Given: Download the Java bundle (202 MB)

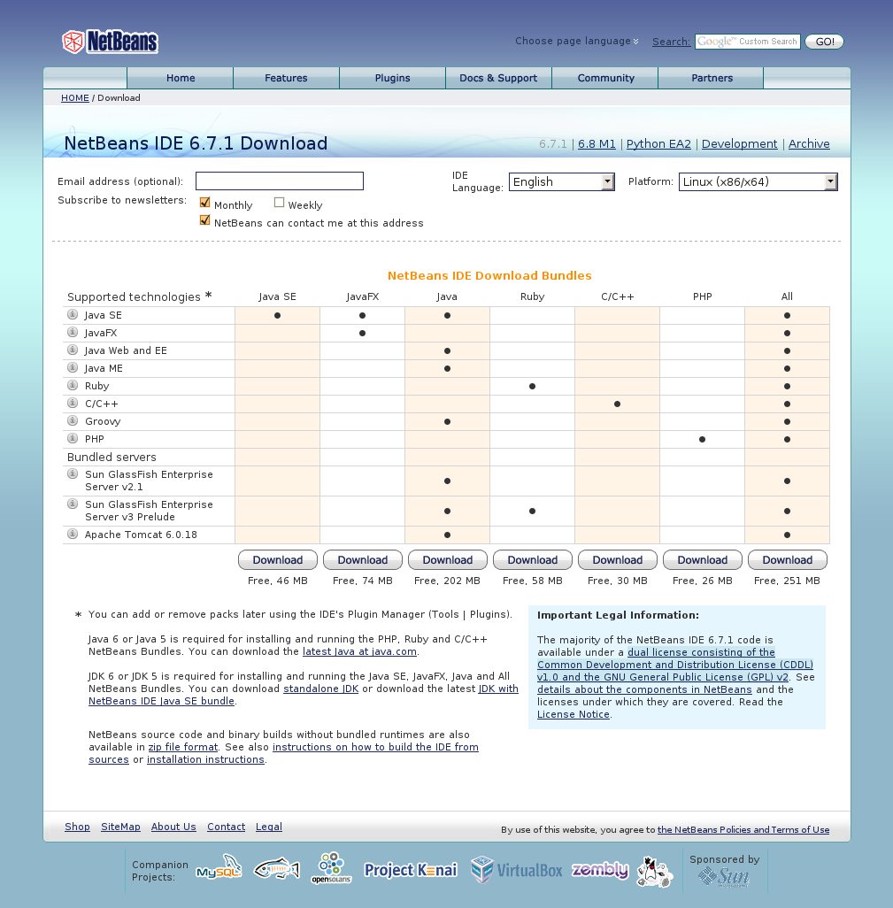Looking at the screenshot, I should coord(448,560).
